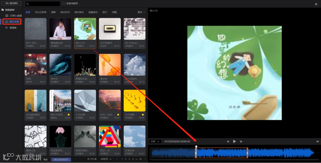Switch to 旅行 category tab
321x163 pixels.
point(105,12)
